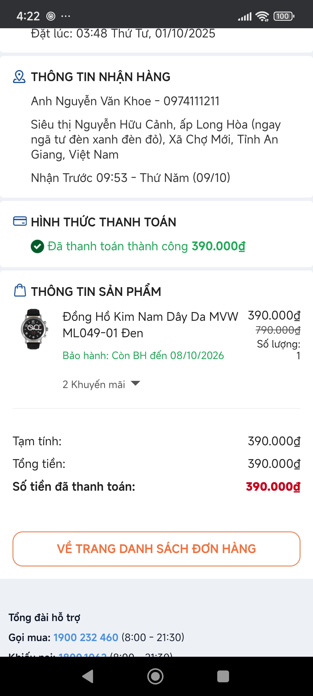Screen dimensions: 313x696
Task: Tap the THÔNG TIN NHẬN HÀNG heading
Action: tap(101, 77)
